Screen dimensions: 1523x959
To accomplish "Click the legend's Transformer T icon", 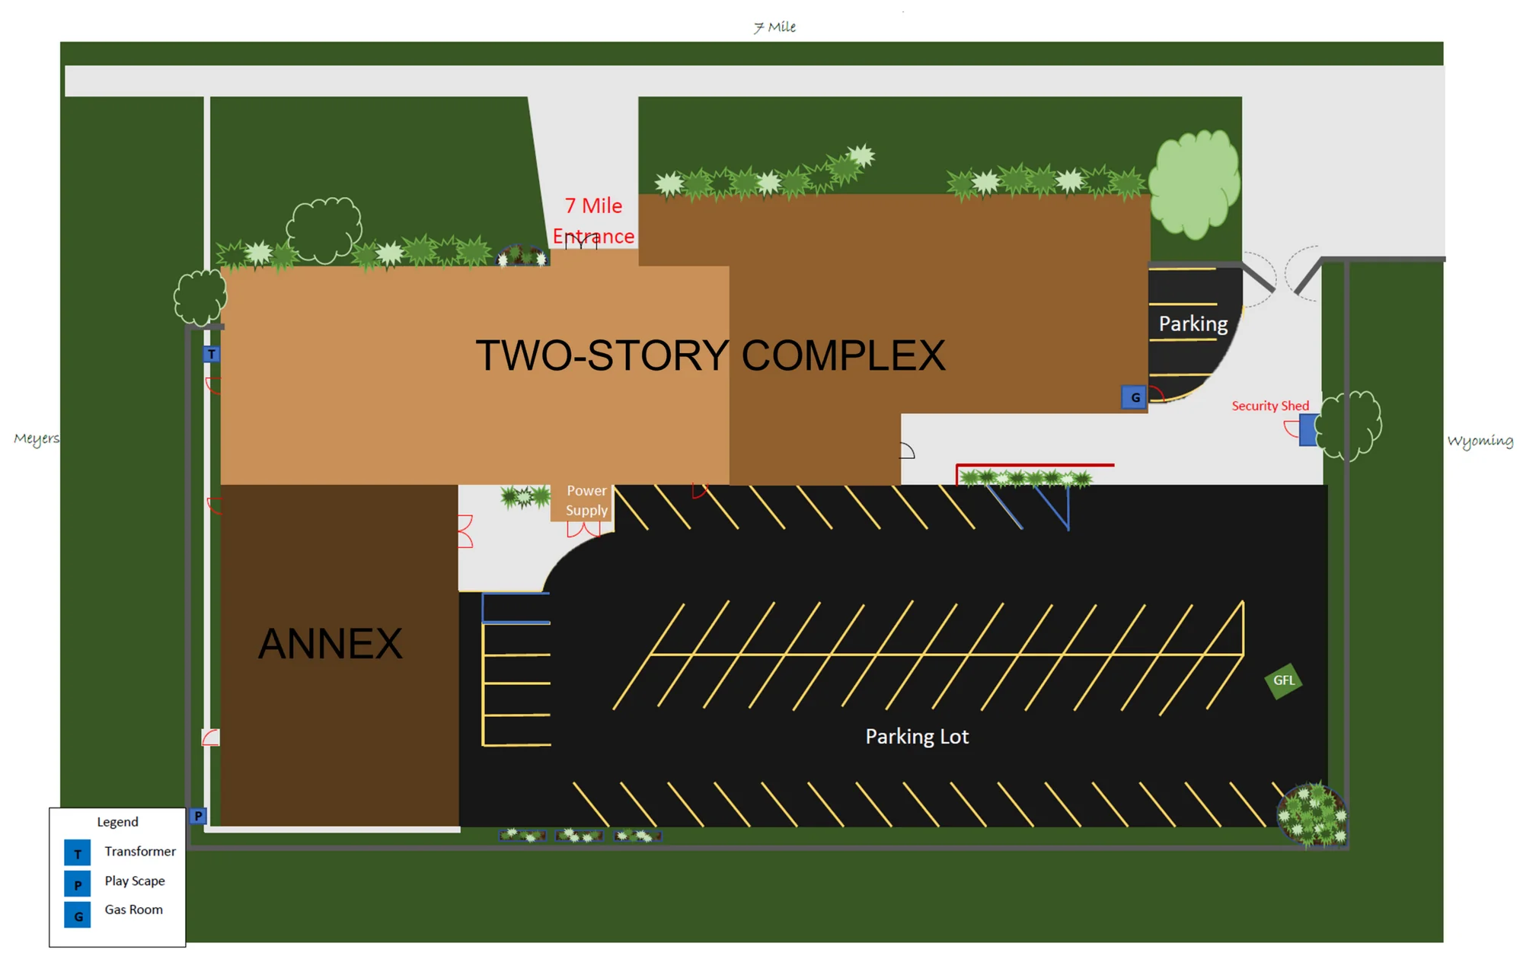I will (x=78, y=853).
